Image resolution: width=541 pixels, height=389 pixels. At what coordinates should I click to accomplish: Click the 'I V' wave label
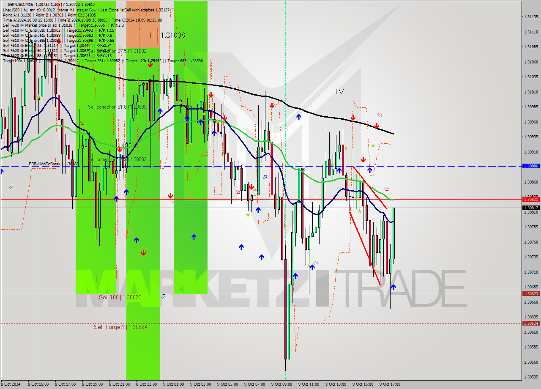[x=339, y=91]
